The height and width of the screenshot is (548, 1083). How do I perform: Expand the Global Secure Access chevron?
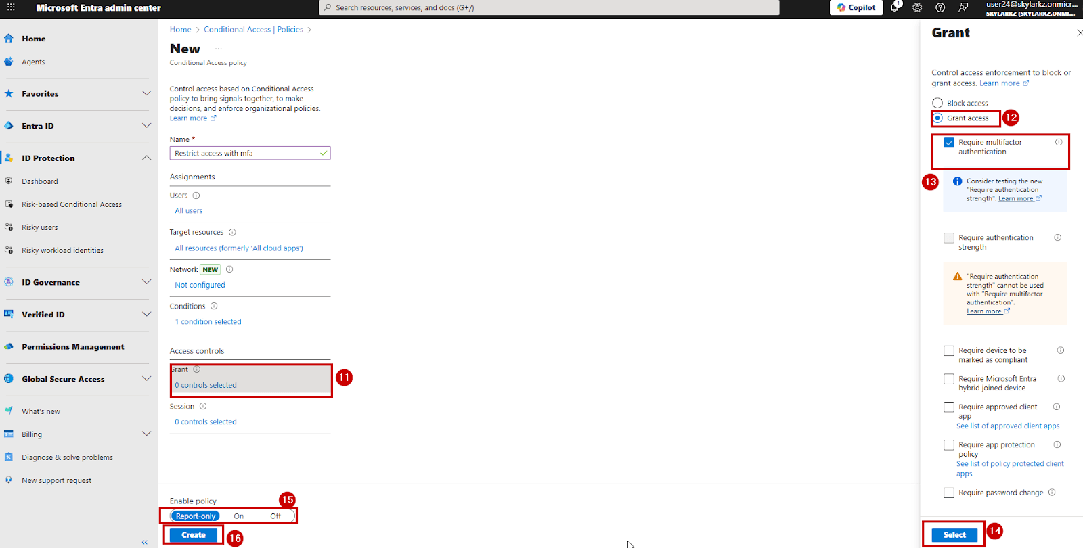[146, 379]
